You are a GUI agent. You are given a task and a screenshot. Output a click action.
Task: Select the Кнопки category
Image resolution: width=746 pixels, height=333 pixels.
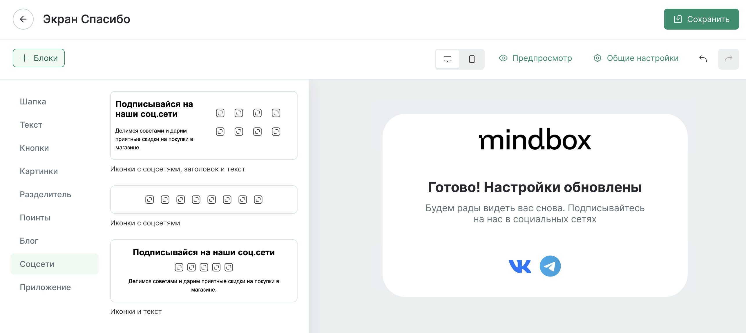[x=34, y=148]
